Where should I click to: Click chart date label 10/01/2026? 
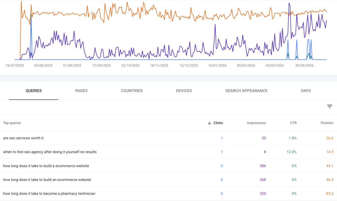[x=217, y=66]
